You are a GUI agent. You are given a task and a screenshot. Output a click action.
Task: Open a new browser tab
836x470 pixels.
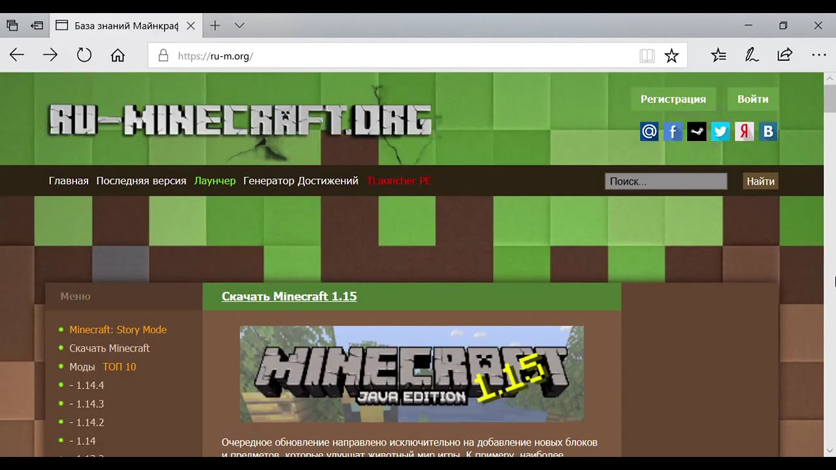click(x=215, y=25)
